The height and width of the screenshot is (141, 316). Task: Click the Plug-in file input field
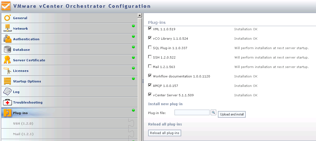point(192,112)
